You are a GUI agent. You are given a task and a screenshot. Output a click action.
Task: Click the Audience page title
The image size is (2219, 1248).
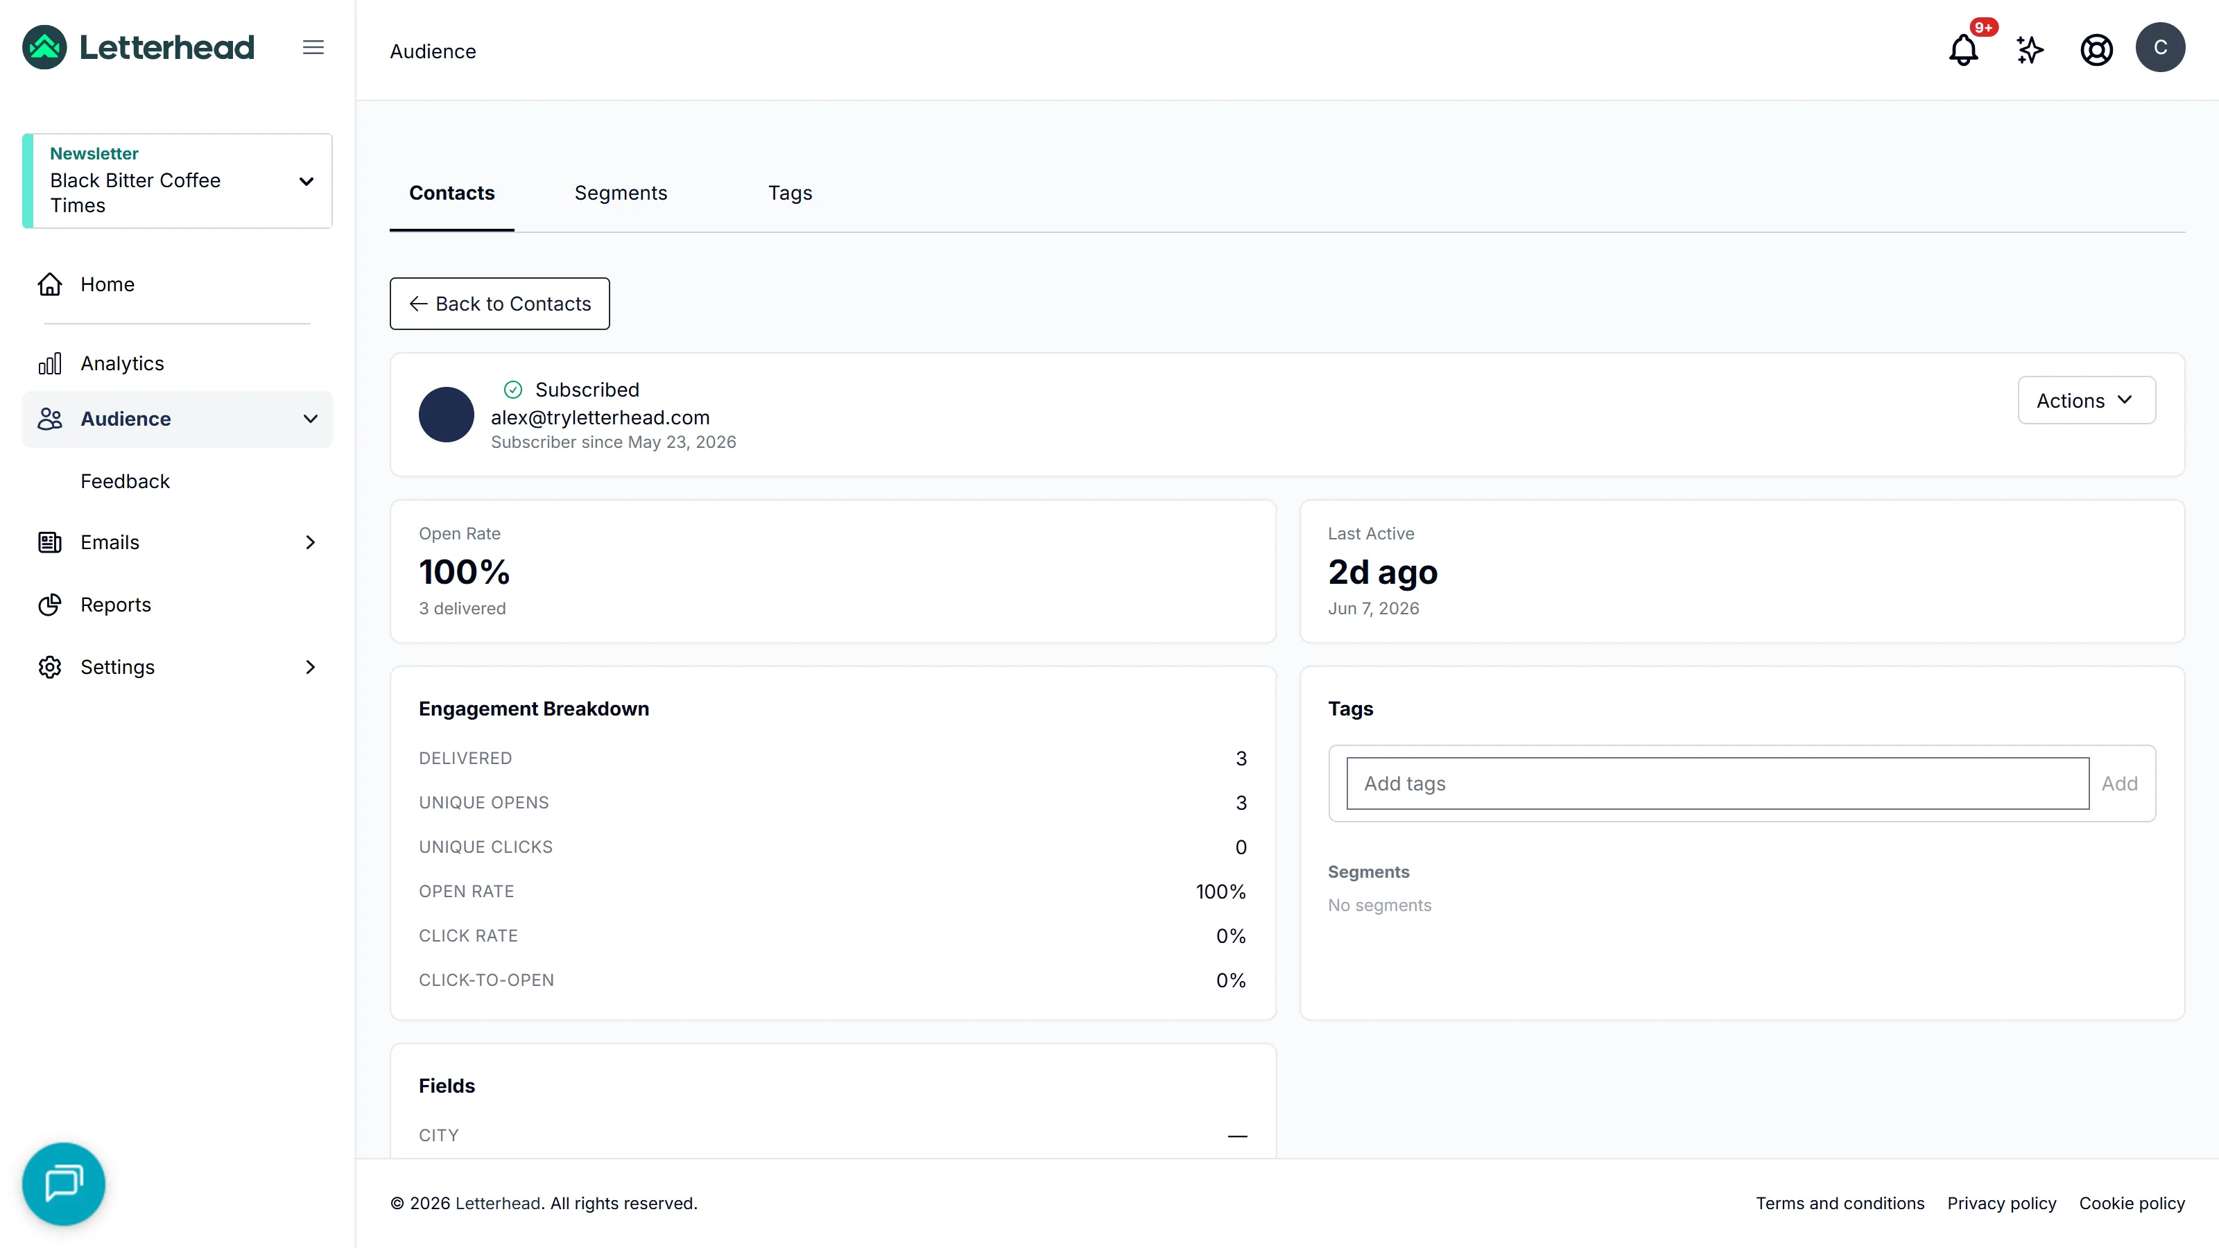pos(433,51)
